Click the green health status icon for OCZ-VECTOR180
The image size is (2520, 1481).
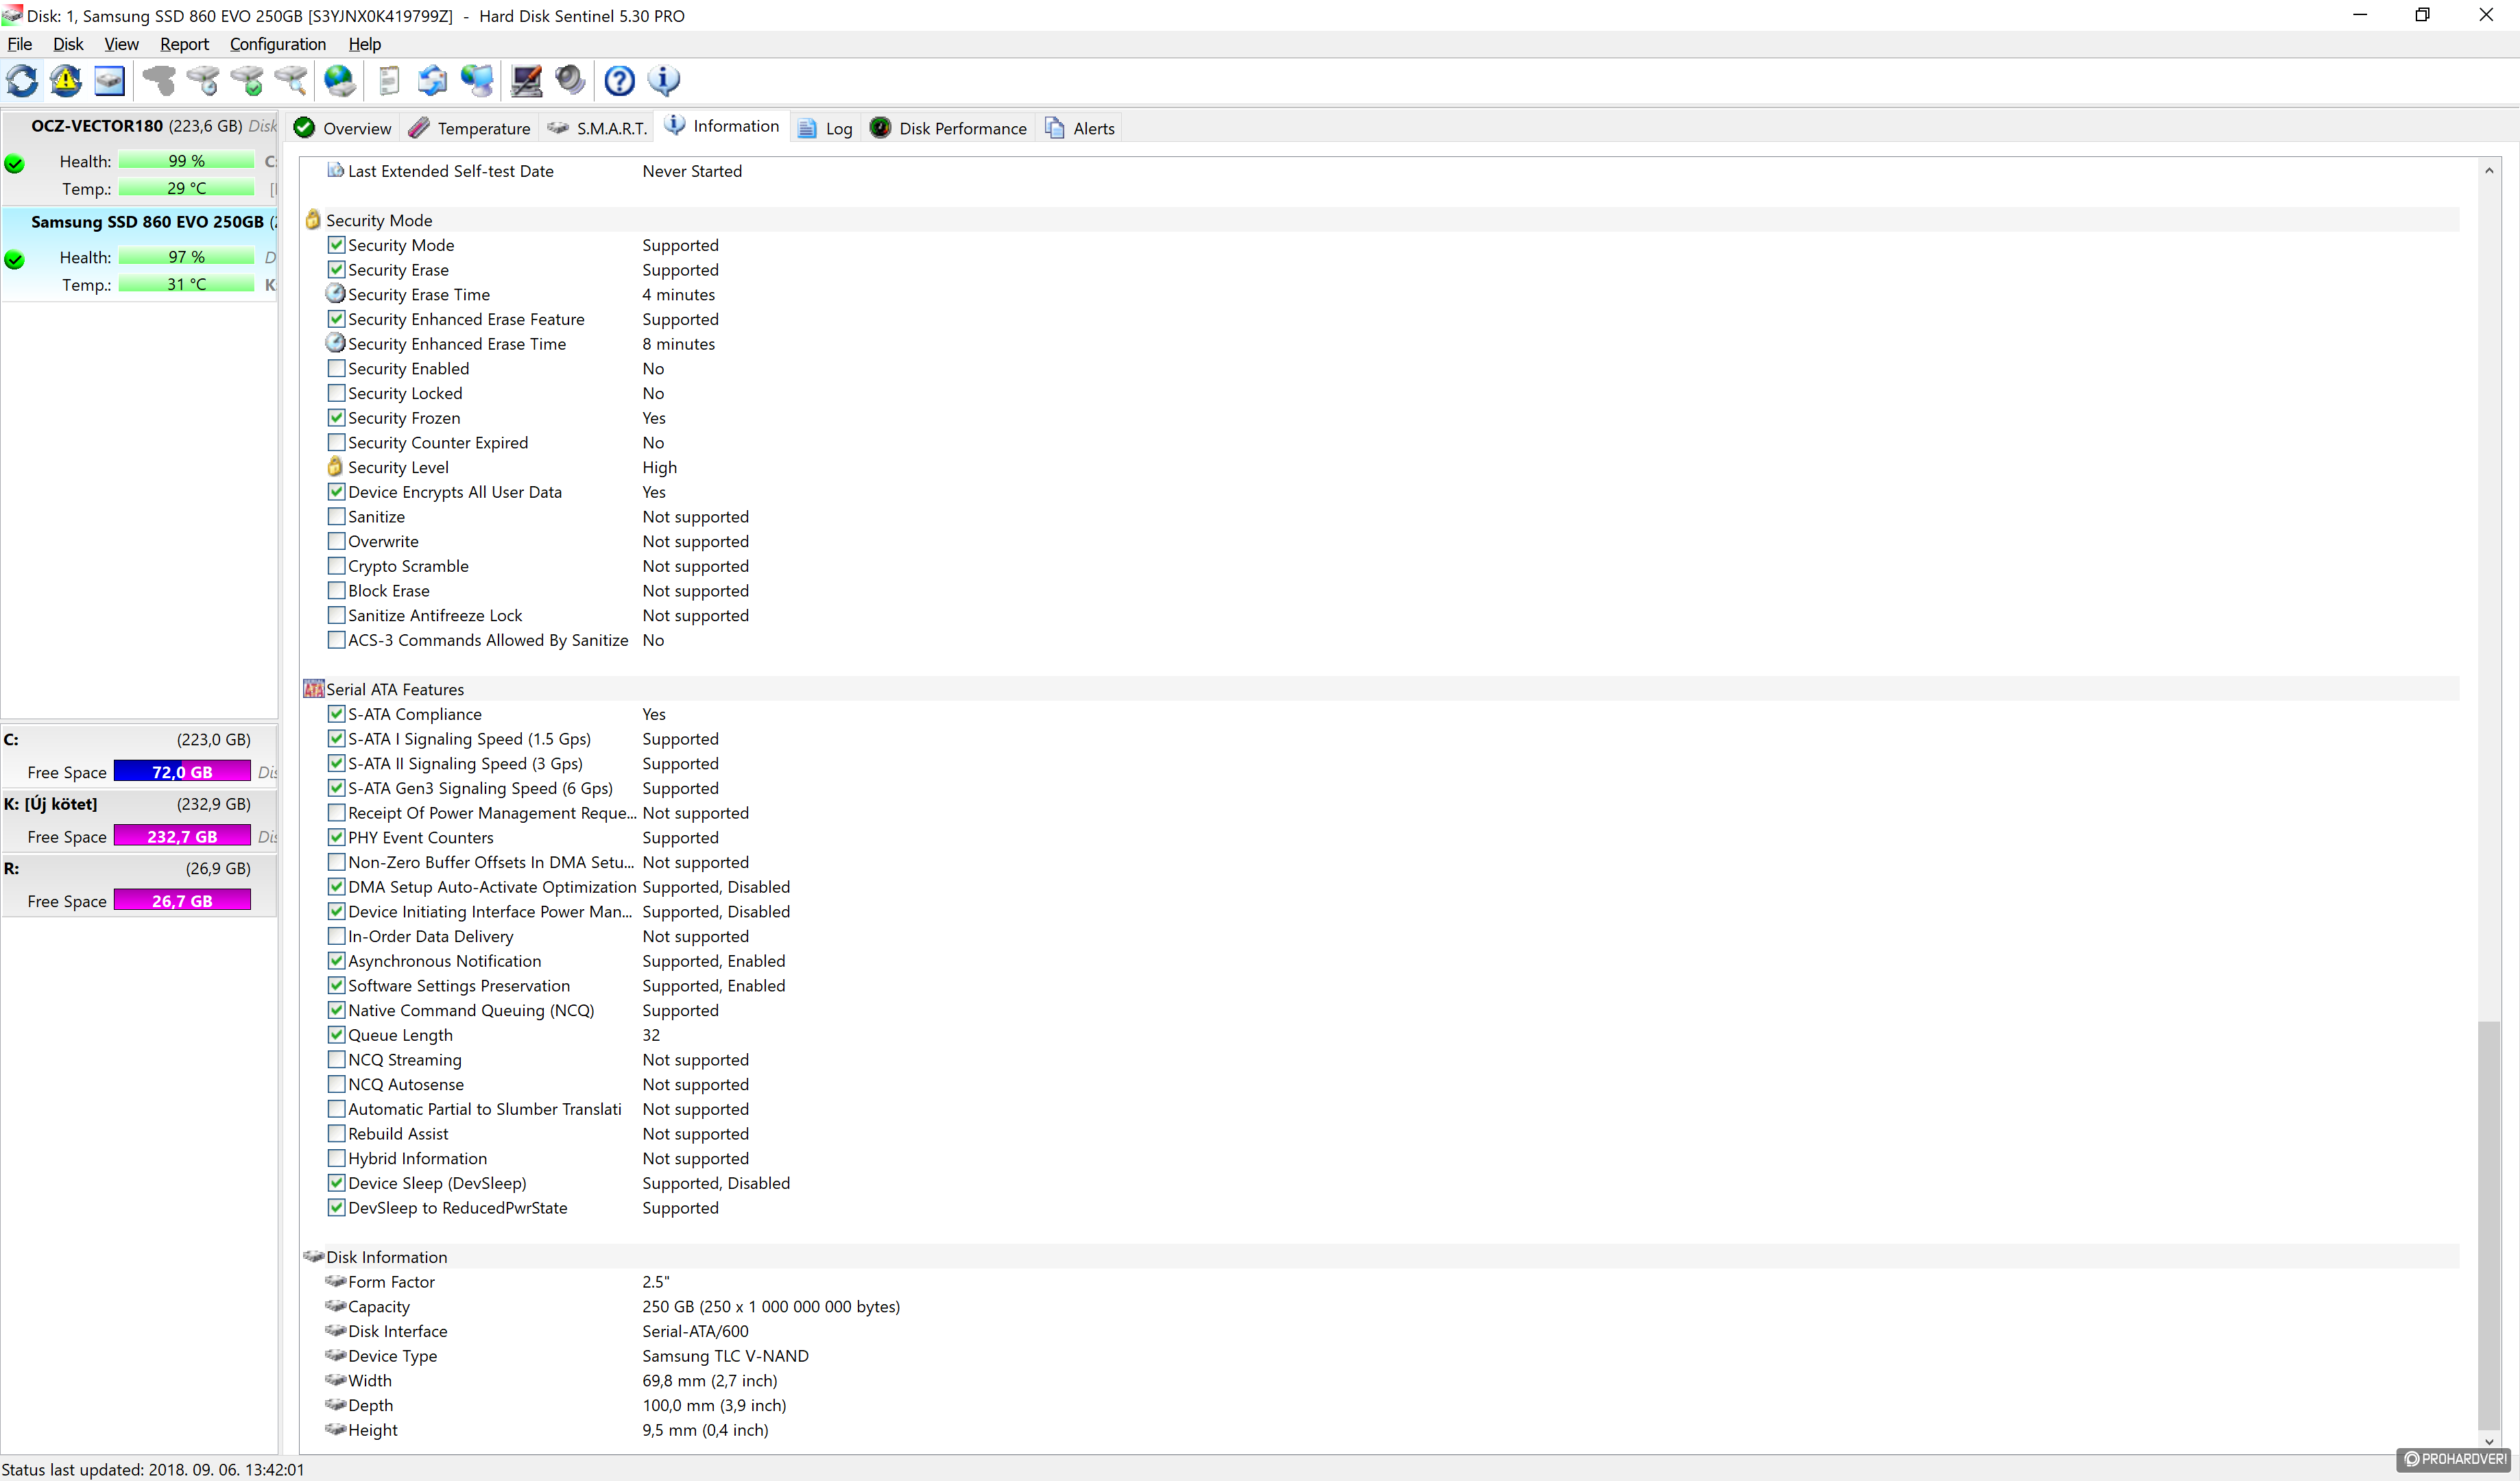(x=14, y=163)
